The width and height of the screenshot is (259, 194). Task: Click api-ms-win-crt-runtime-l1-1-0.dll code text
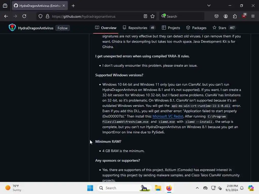[x=201, y=106]
